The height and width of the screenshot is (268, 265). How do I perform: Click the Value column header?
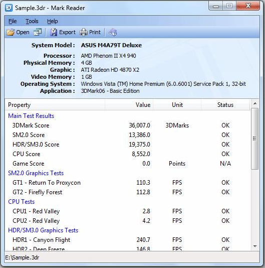point(129,105)
